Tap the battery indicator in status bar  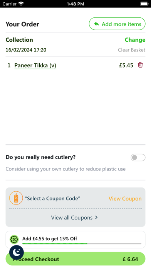click(144, 4)
